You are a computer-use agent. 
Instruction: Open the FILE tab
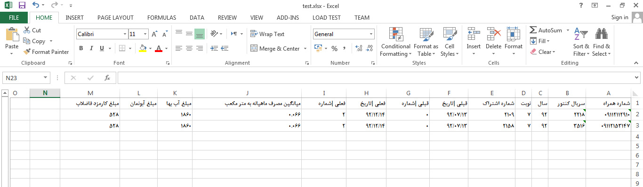pos(14,18)
